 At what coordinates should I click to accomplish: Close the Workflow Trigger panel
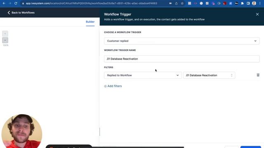(257, 14)
